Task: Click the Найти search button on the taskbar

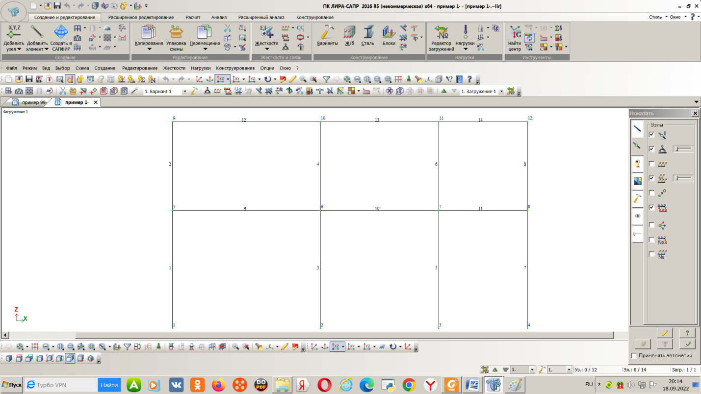Action: (x=109, y=385)
